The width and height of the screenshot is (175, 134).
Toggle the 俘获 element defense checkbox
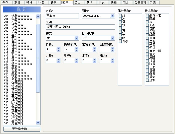click(120, 41)
